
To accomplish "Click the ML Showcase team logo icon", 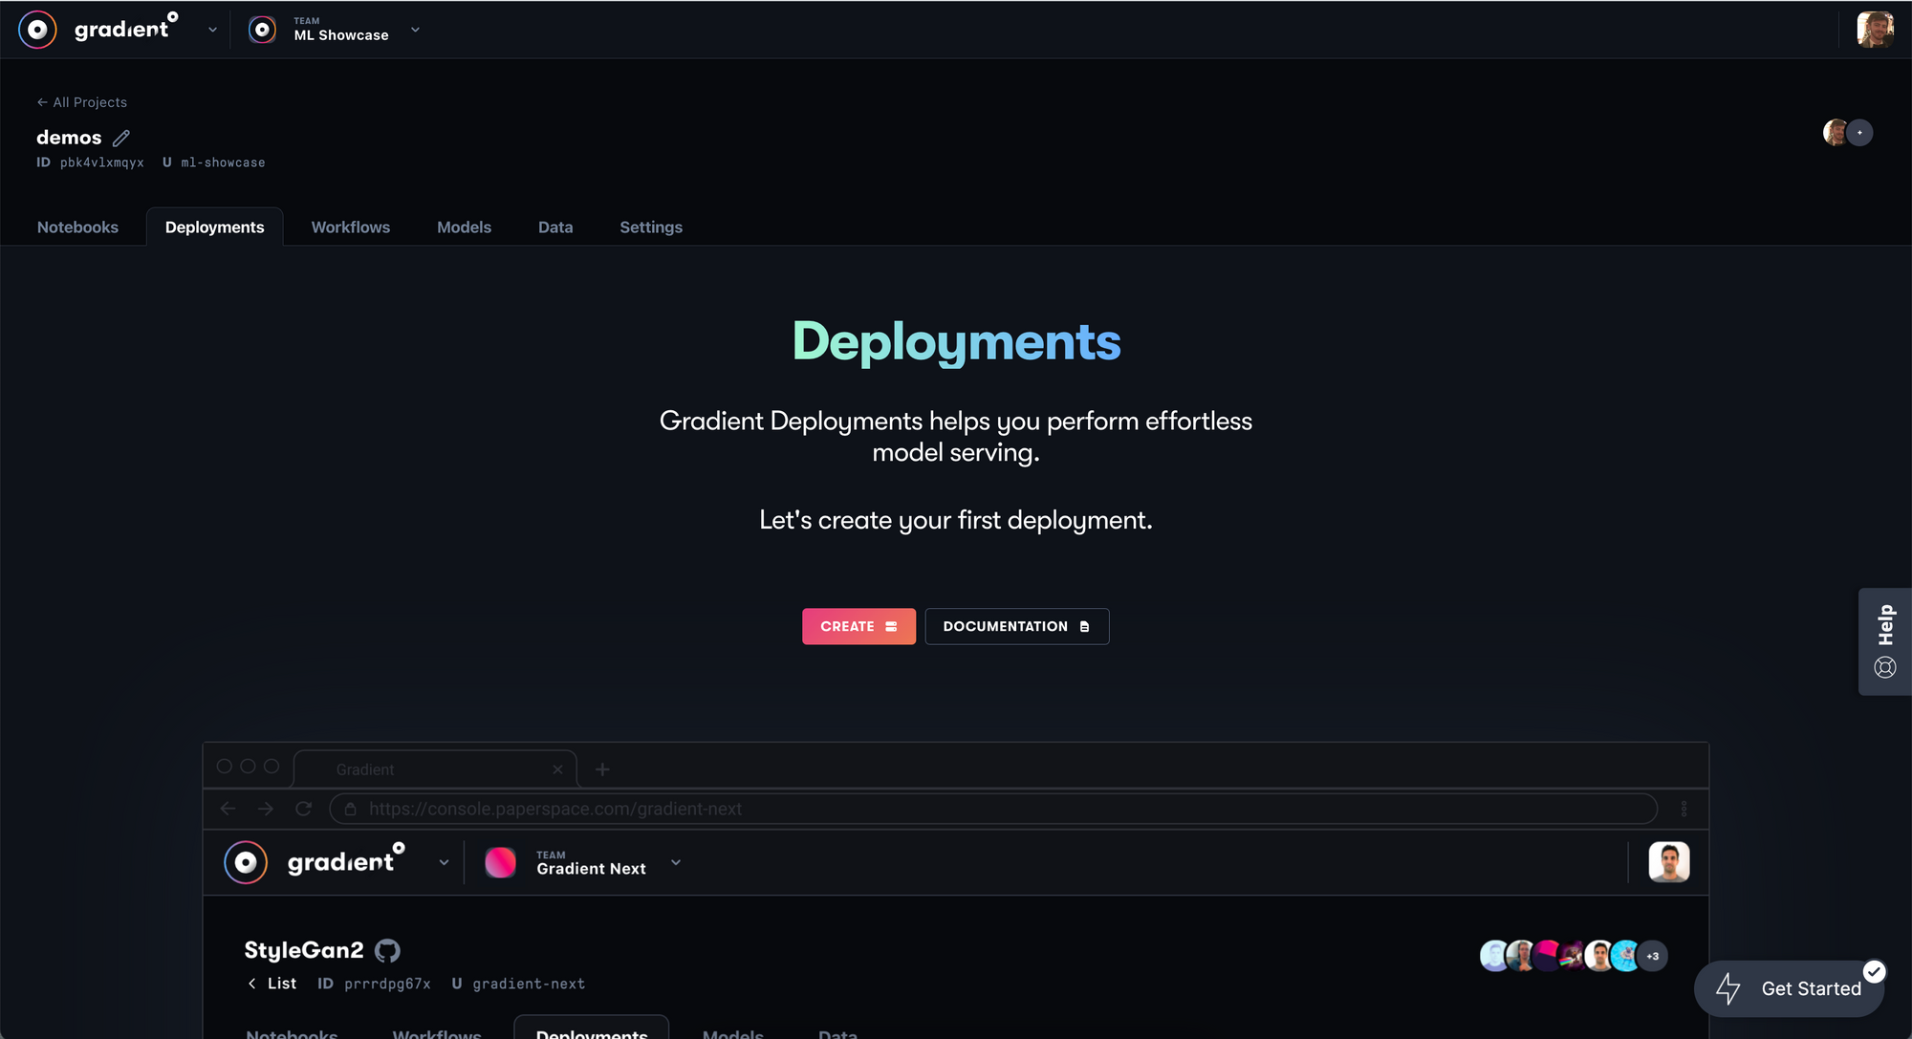I will [x=262, y=30].
